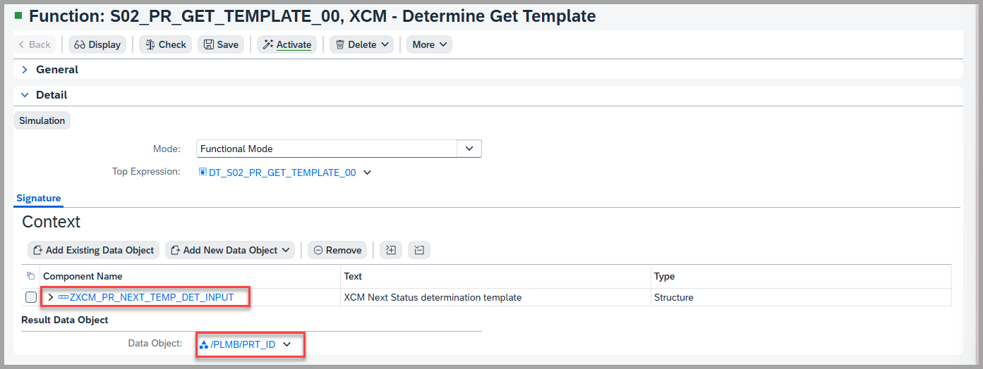
Task: Click the Display button with glasses icon
Action: 97,44
